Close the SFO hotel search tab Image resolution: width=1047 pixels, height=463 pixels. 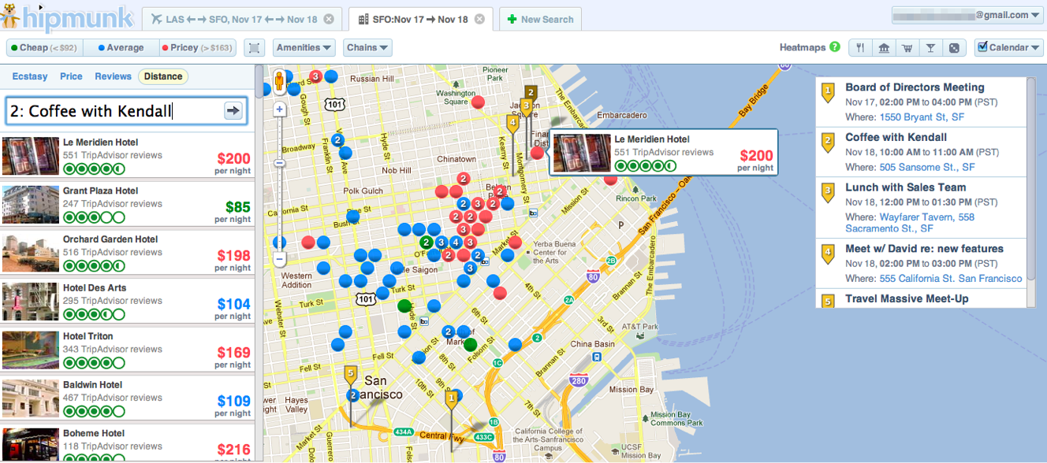tap(479, 19)
